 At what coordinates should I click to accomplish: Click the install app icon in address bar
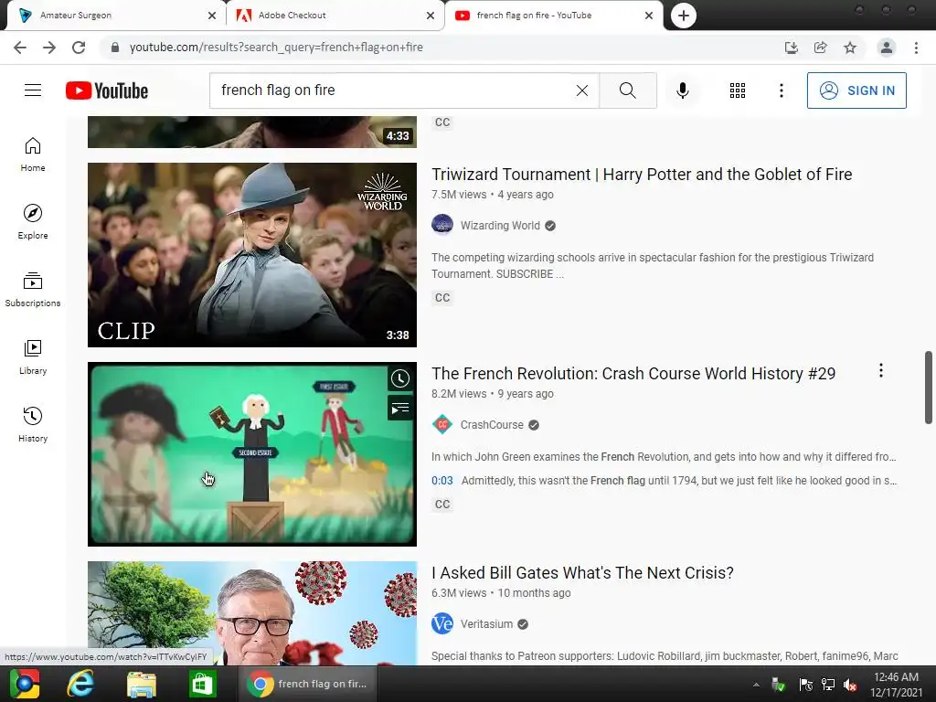[791, 48]
